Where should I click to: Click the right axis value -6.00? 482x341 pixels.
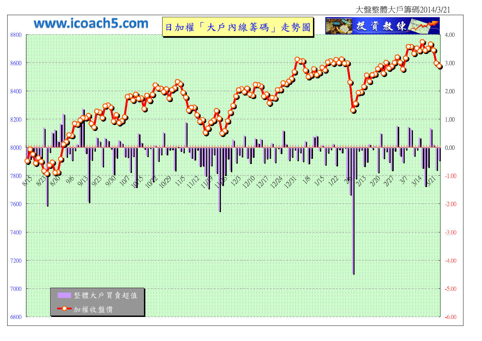coord(451,317)
